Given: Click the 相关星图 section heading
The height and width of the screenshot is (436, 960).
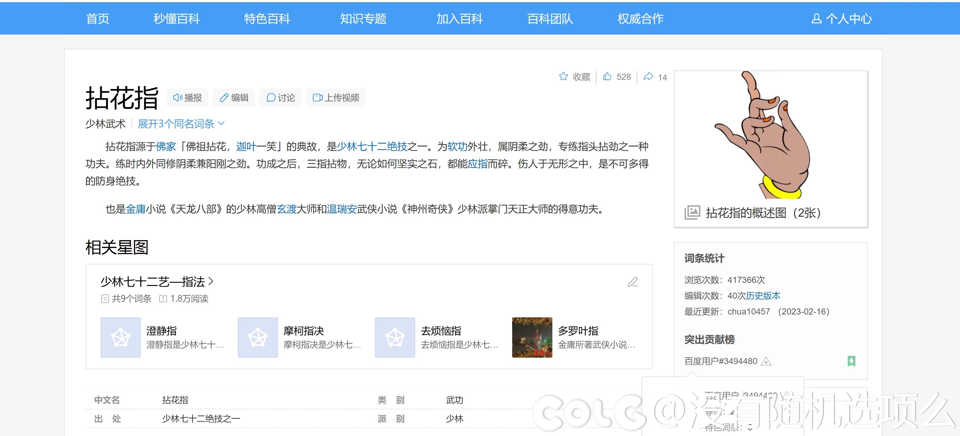Looking at the screenshot, I should point(117,247).
